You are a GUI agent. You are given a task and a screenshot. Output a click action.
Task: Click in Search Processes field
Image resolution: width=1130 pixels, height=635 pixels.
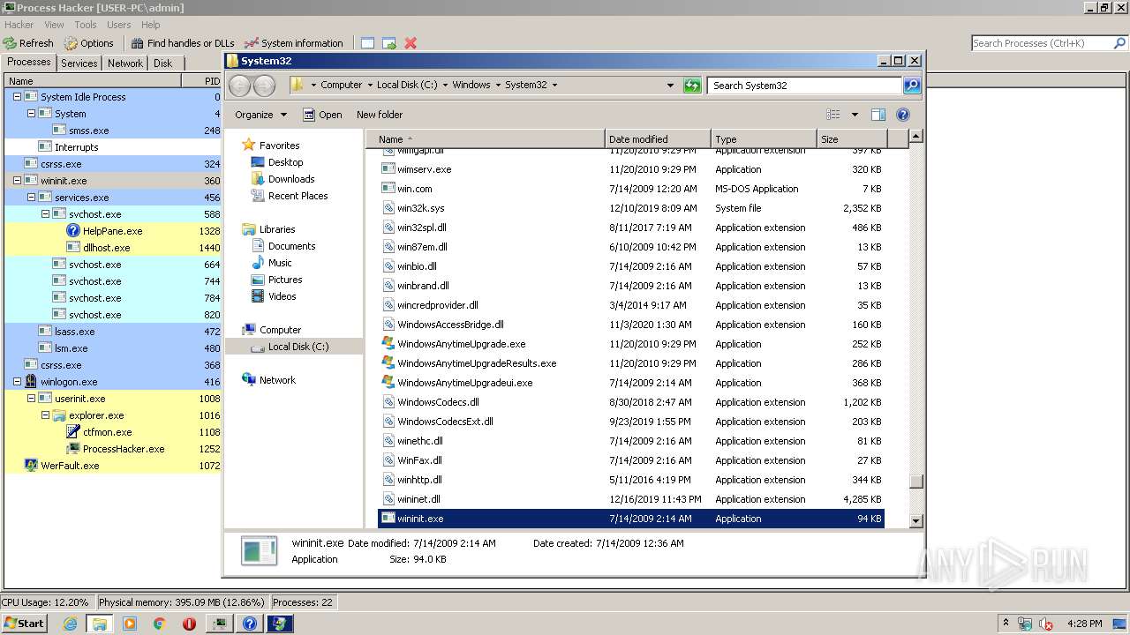[1042, 42]
